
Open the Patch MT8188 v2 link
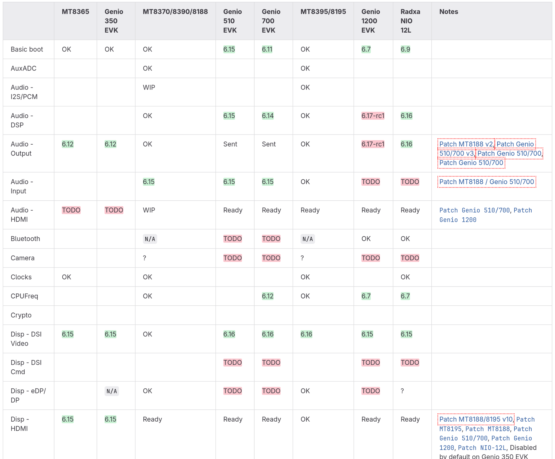point(466,144)
